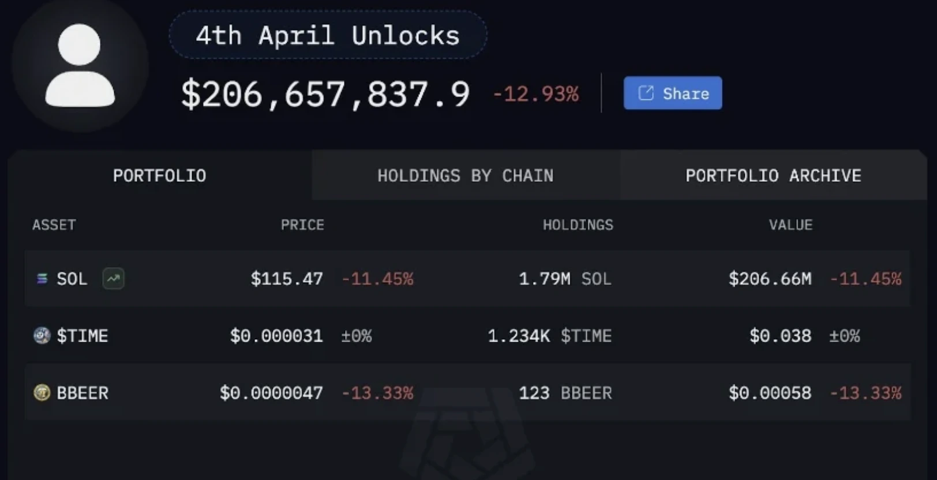The height and width of the screenshot is (480, 937).
Task: Click the total portfolio value $206,657,837.9
Action: point(325,93)
